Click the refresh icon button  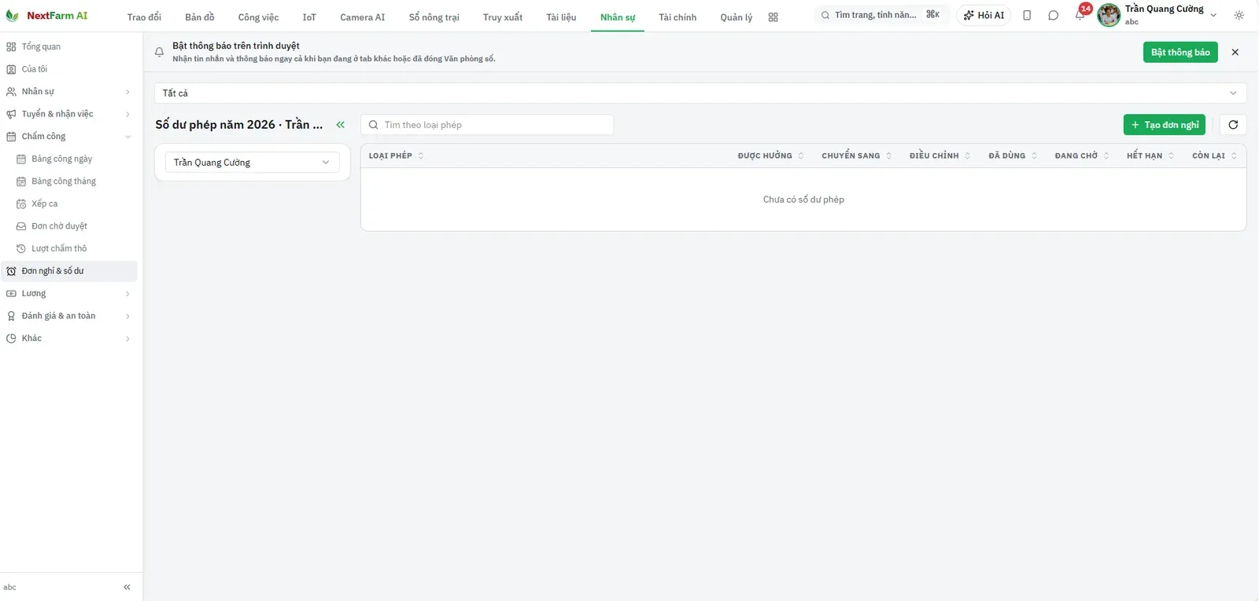[x=1233, y=125]
